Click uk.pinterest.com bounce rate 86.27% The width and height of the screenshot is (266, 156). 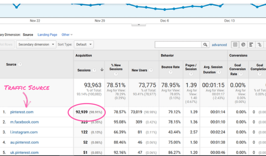tap(174, 152)
